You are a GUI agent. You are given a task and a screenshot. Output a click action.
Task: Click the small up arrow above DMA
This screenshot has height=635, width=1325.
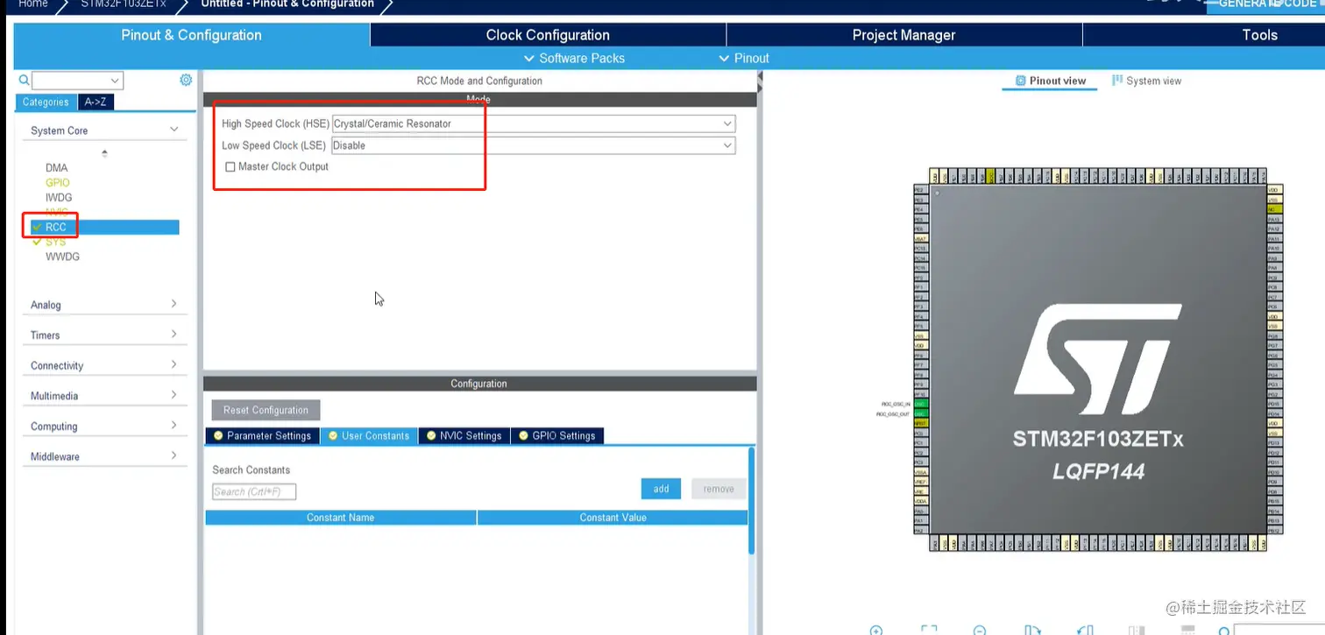pyautogui.click(x=105, y=152)
